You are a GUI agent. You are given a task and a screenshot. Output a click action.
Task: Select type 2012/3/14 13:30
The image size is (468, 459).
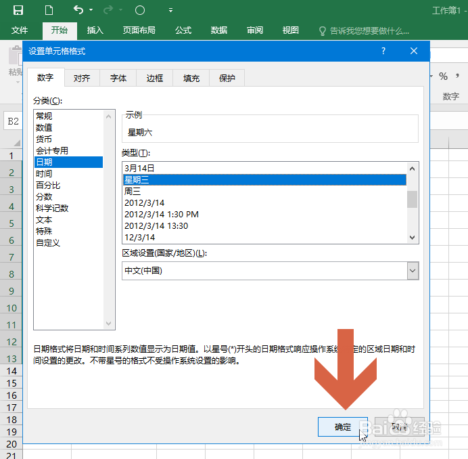point(264,226)
